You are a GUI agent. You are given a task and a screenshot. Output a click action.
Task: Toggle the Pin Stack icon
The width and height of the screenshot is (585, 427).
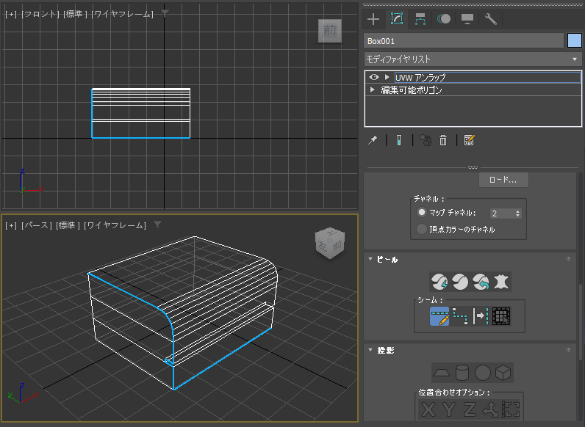point(373,140)
